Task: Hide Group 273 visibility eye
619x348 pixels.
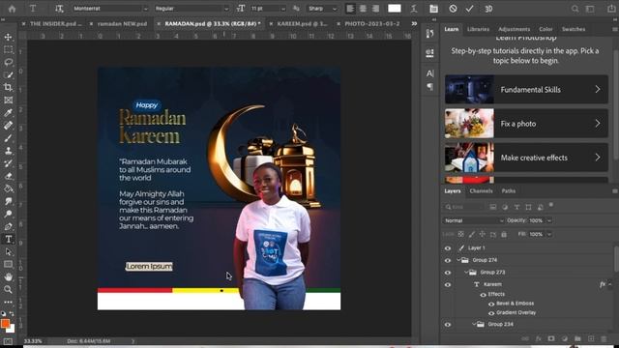Action: 448,273
